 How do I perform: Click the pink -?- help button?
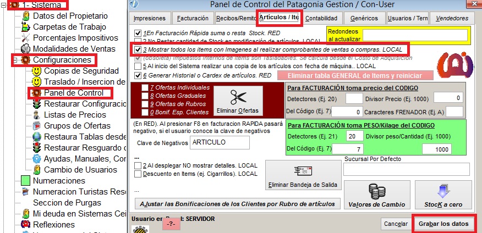[x=171, y=224]
